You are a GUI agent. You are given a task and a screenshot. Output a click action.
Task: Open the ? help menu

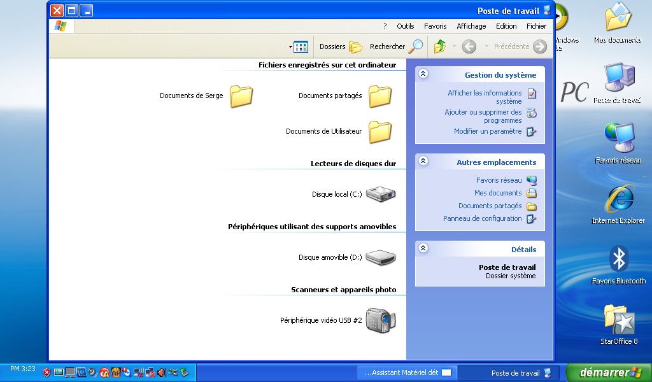385,26
